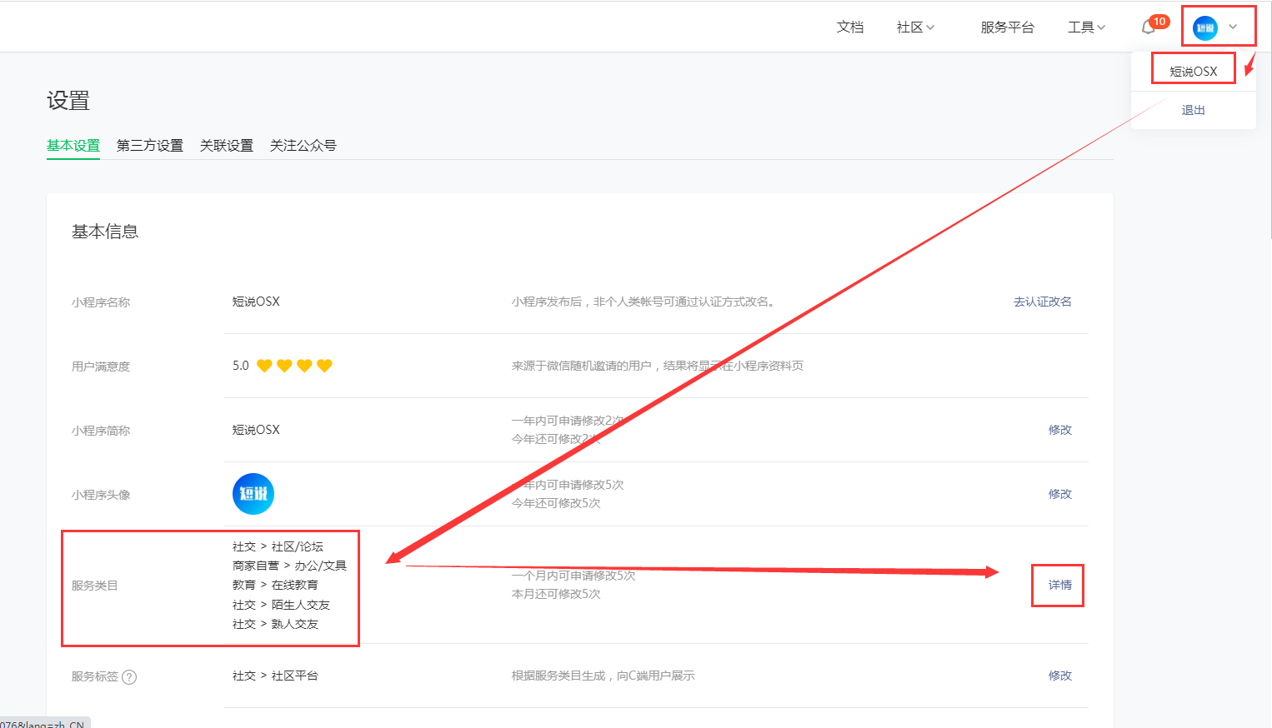The image size is (1272, 728).
Task: Click the 小程序头像 round logo image
Action: (x=253, y=494)
